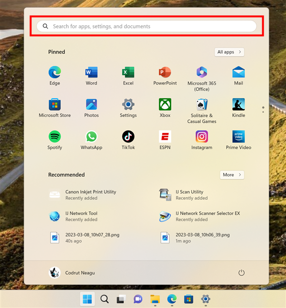The width and height of the screenshot is (286, 308).
Task: Launch WhatsApp pinned app
Action: pyautogui.click(x=91, y=140)
